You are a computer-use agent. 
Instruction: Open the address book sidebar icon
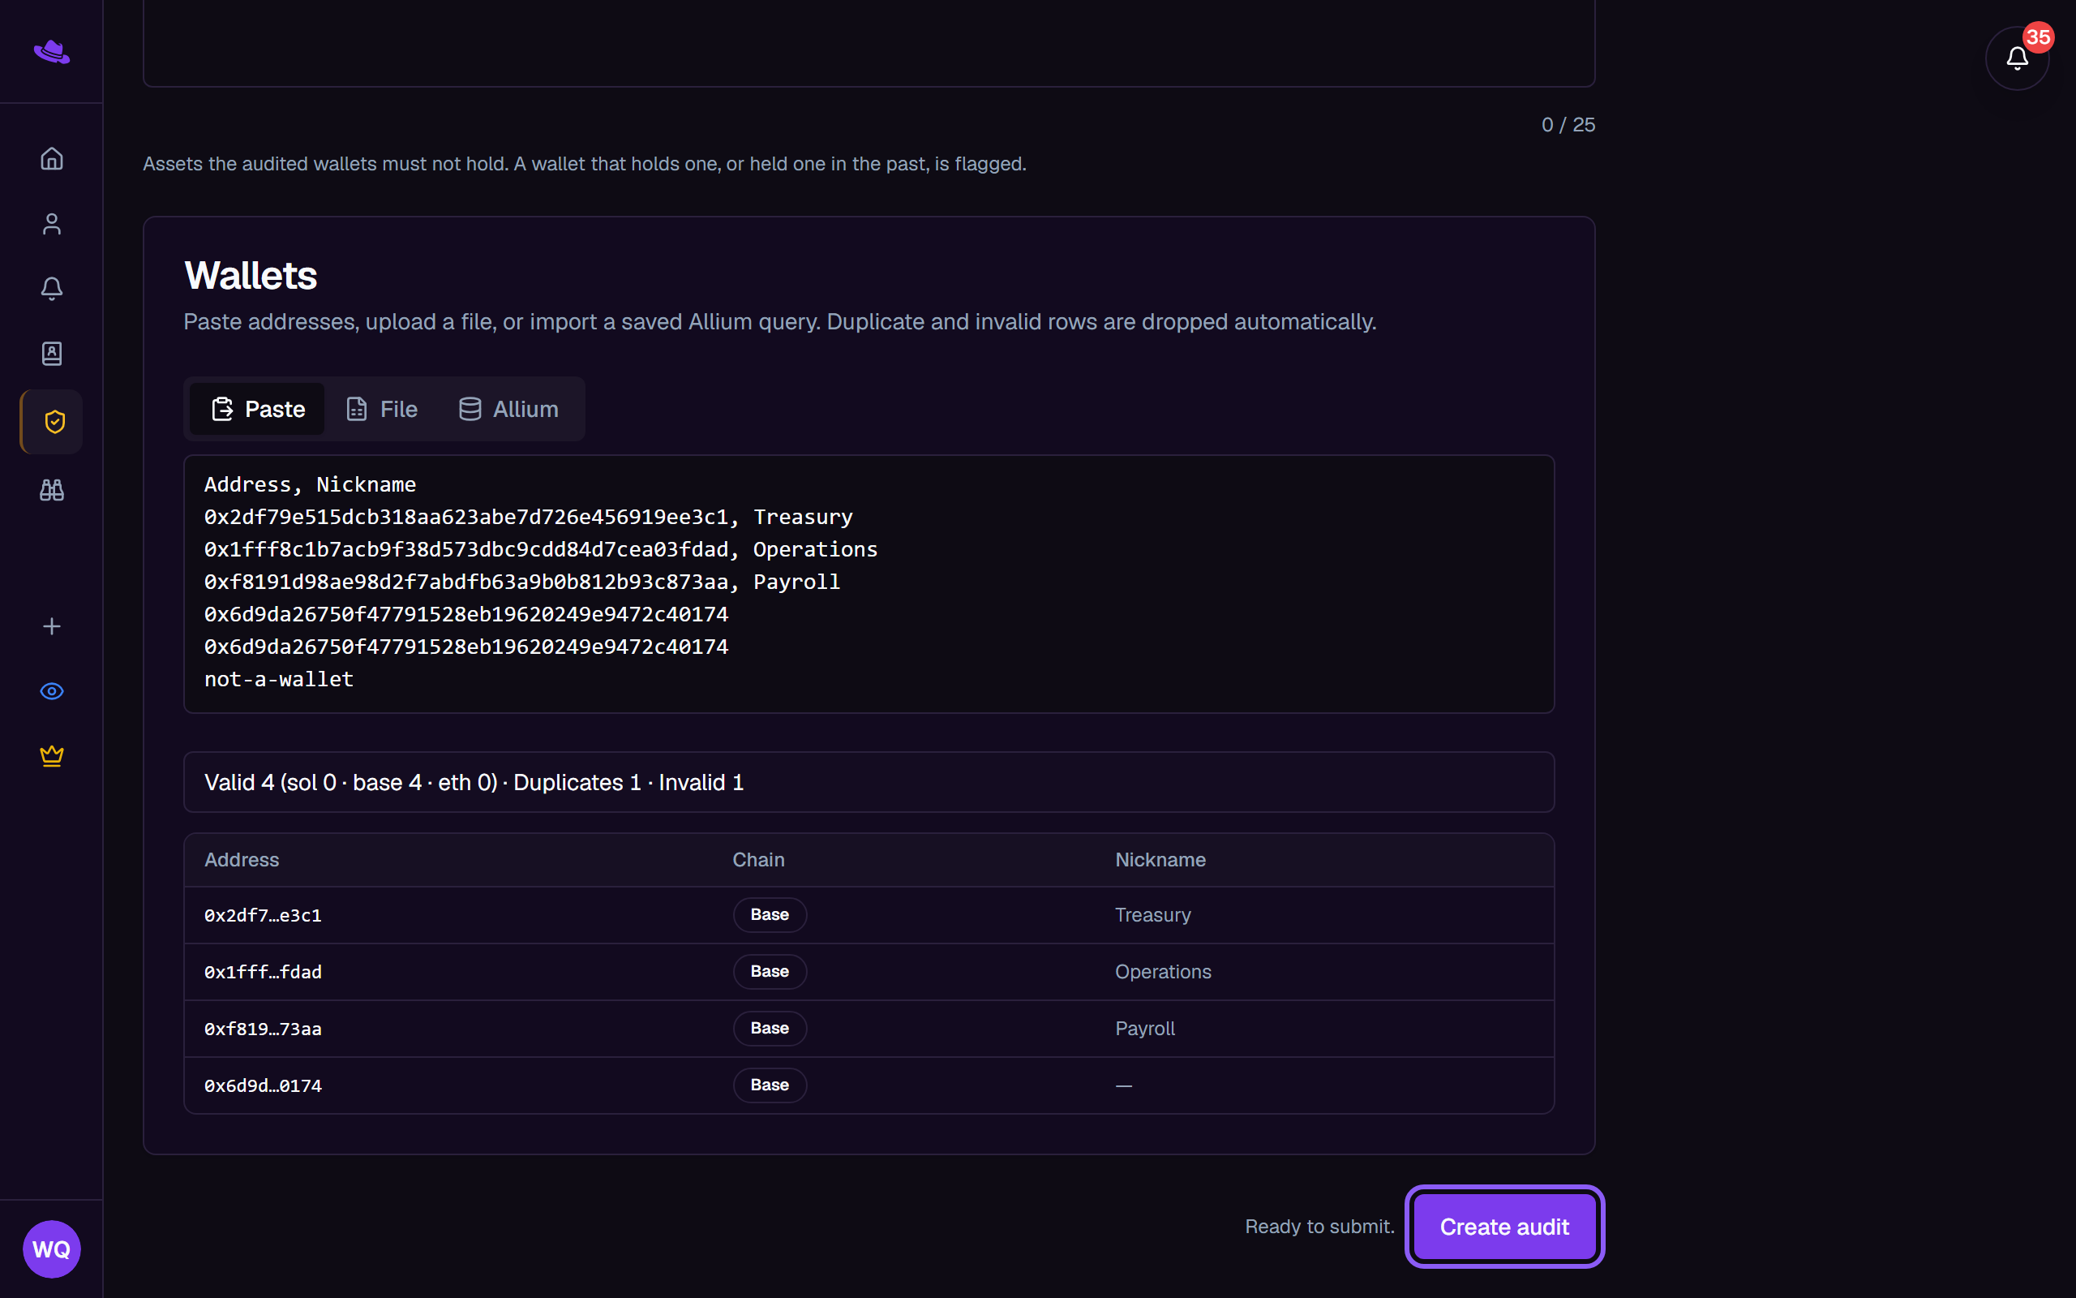tap(51, 354)
